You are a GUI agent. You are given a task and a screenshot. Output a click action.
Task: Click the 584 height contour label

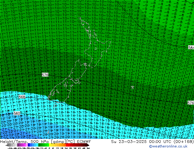[191, 47]
